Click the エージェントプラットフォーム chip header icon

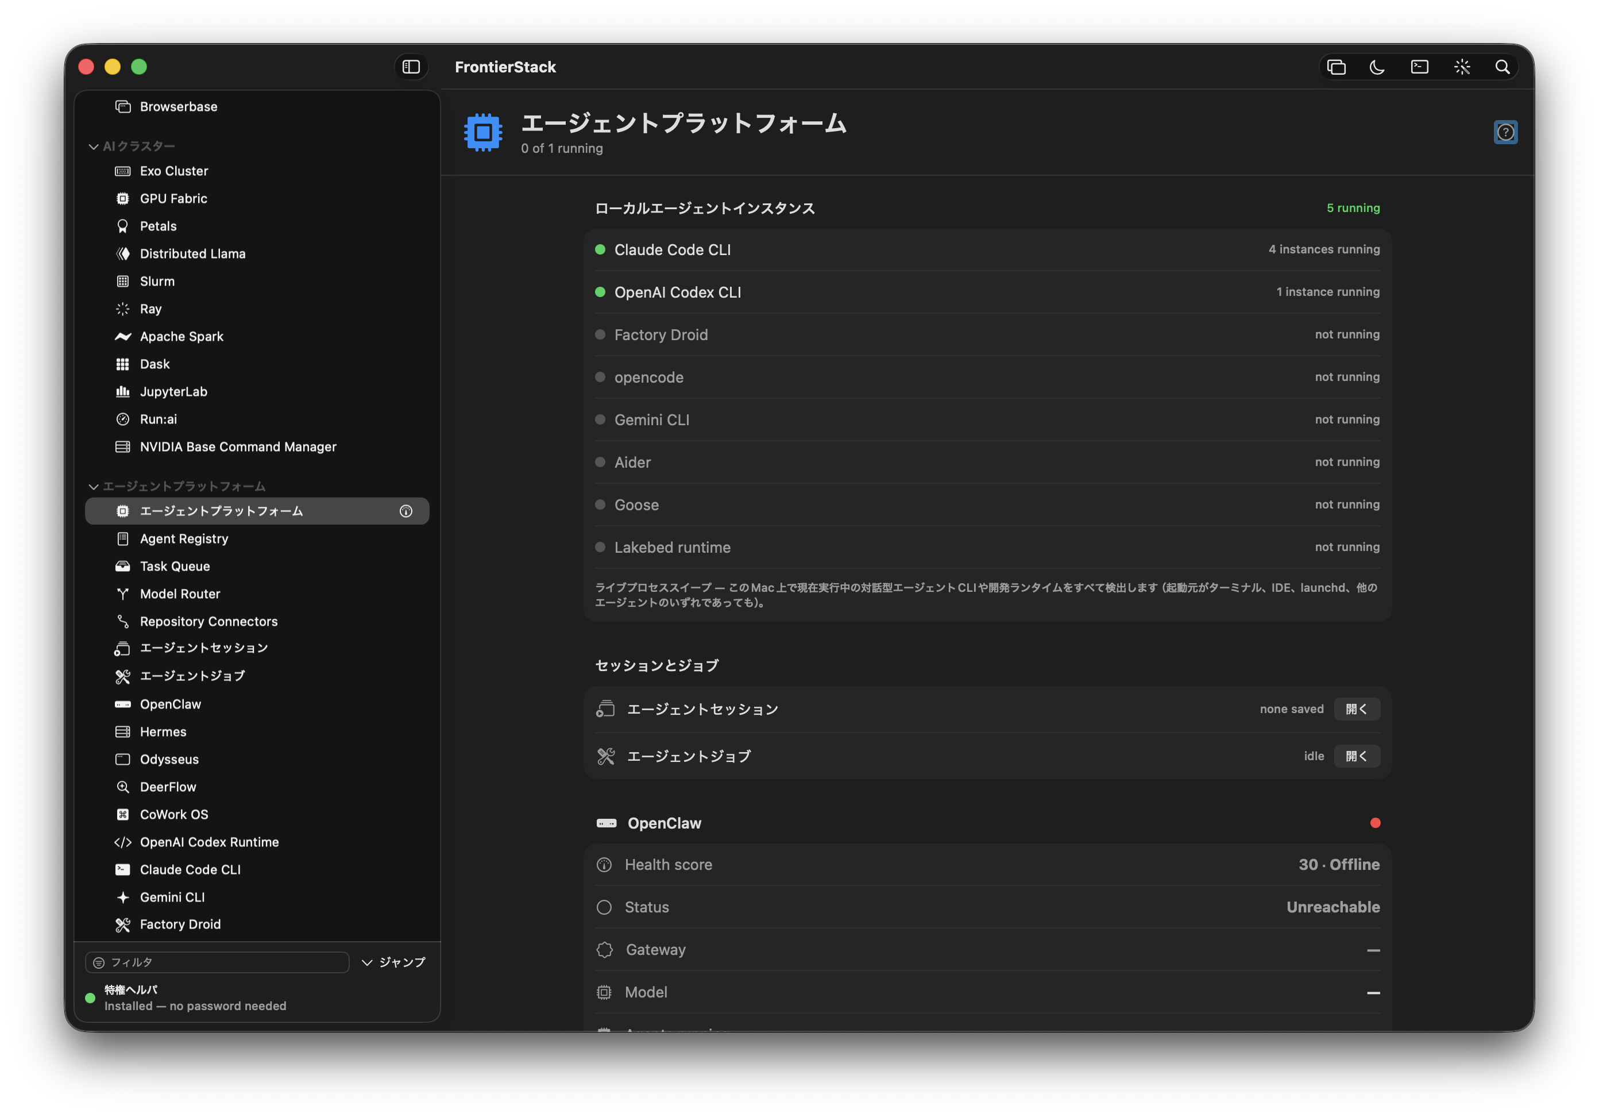point(482,132)
